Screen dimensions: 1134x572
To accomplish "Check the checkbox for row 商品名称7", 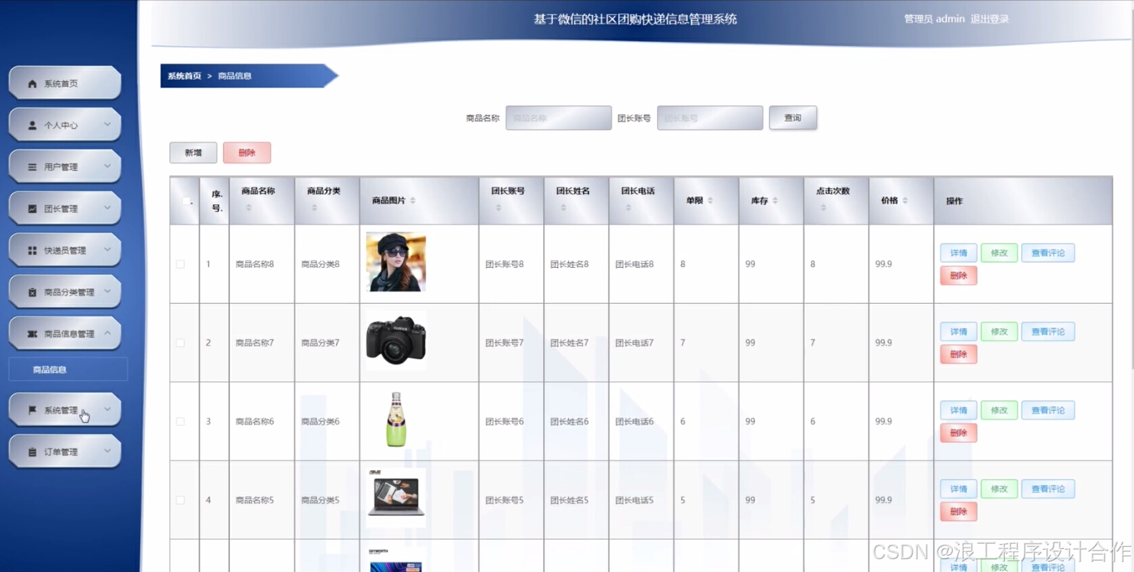I will coord(180,343).
